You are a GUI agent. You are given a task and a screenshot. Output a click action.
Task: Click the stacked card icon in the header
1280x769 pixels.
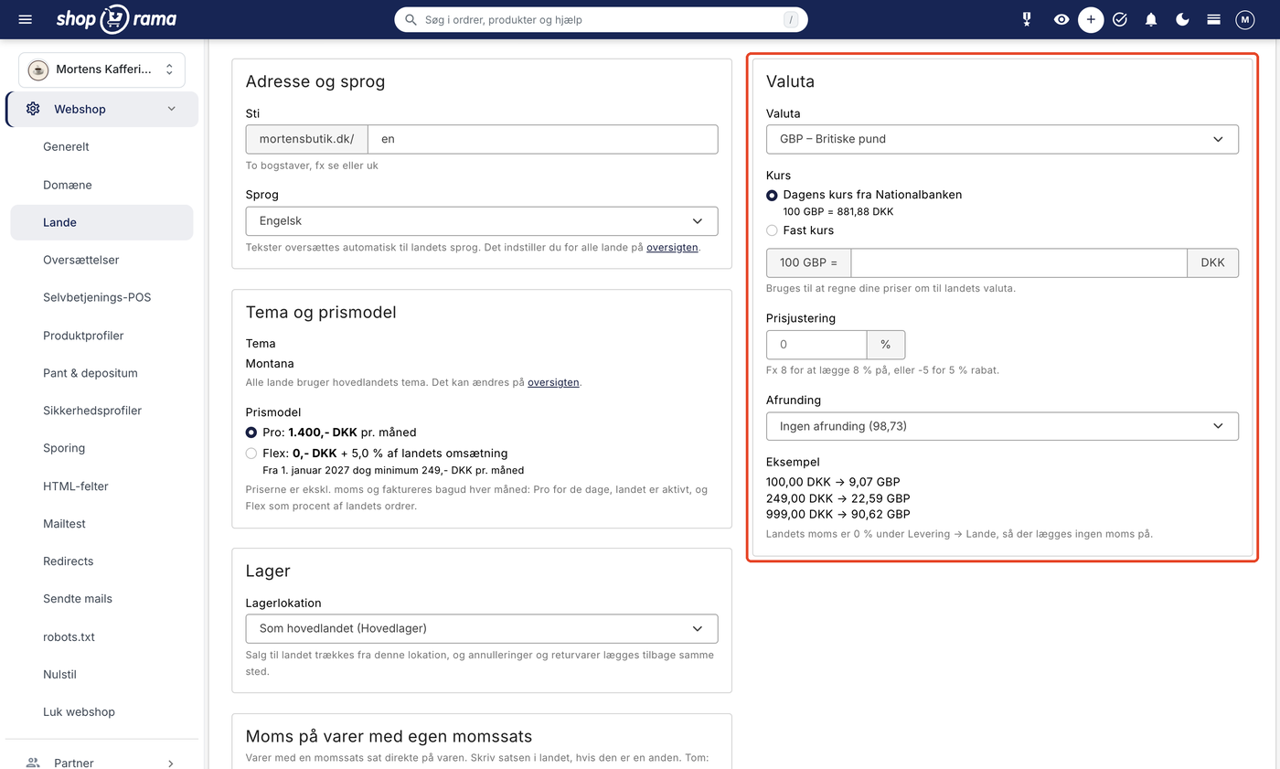click(x=1213, y=19)
